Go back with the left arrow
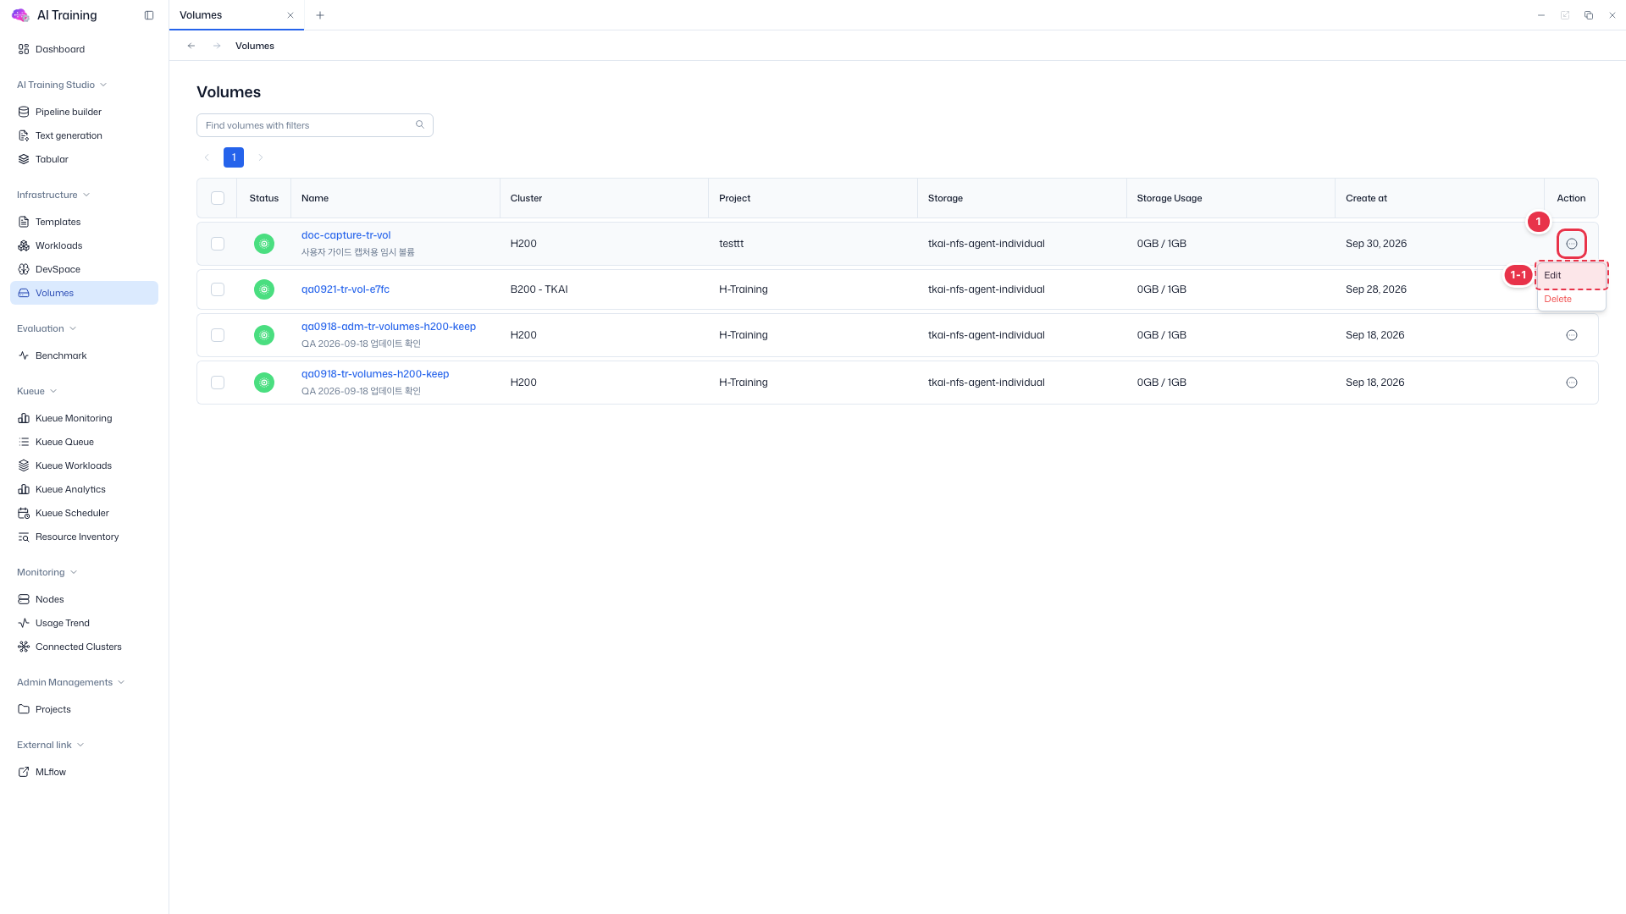 191,46
